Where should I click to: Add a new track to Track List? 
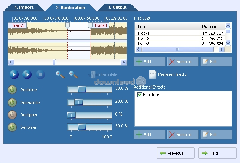(150, 62)
